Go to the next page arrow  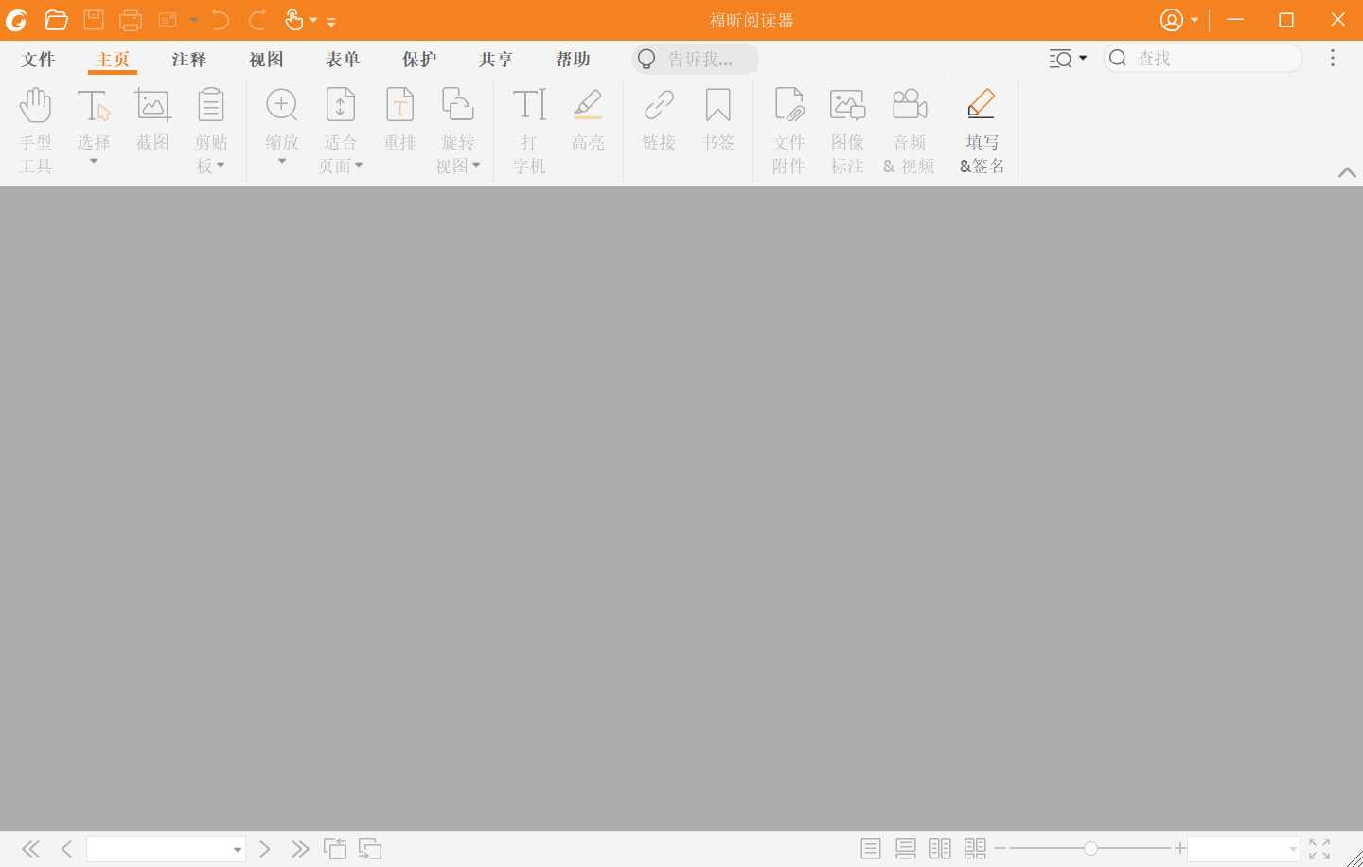pos(265,849)
